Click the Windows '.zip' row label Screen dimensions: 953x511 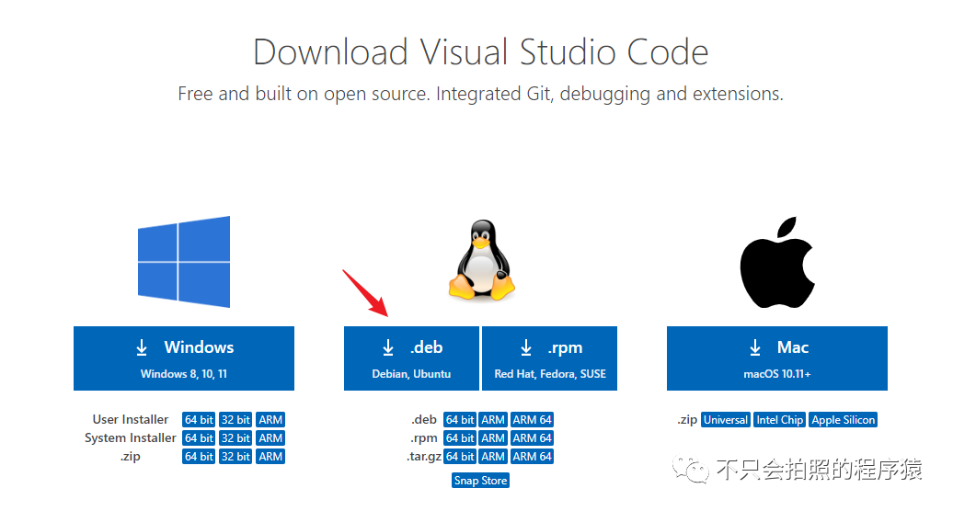pos(130,457)
